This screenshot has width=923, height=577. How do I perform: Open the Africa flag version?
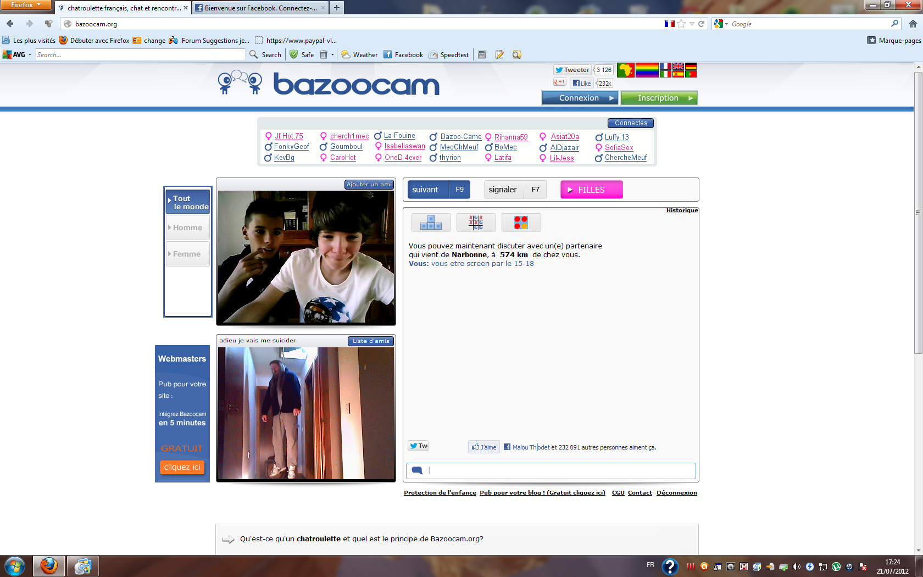pyautogui.click(x=625, y=70)
